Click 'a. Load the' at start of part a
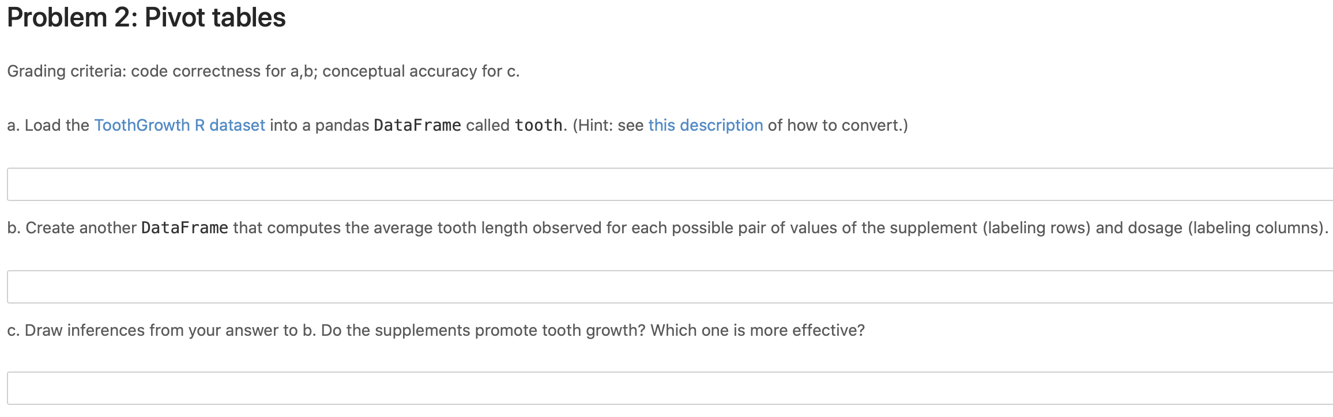This screenshot has height=417, width=1333. [x=48, y=125]
